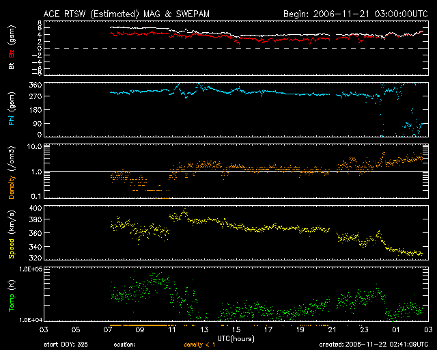Click the 'UTC(hours)' axis title

[x=236, y=339]
